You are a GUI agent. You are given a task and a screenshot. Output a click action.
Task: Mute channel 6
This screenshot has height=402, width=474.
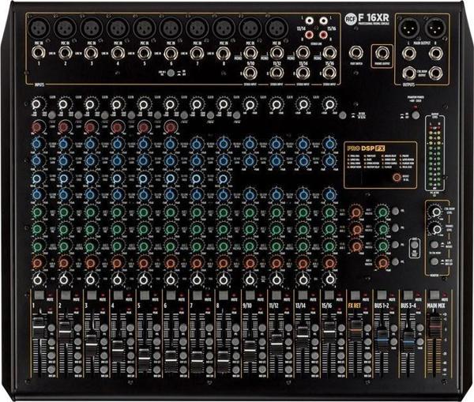[171, 295]
